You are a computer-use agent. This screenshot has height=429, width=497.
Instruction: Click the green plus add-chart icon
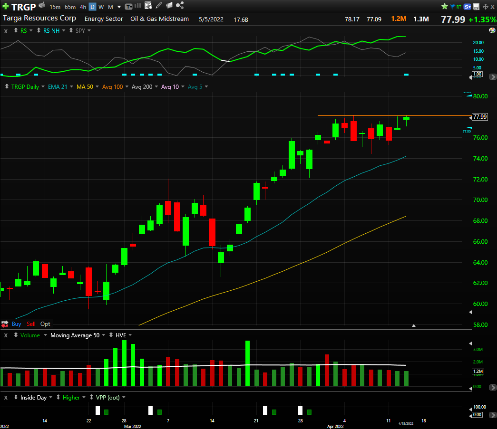pos(6,6)
